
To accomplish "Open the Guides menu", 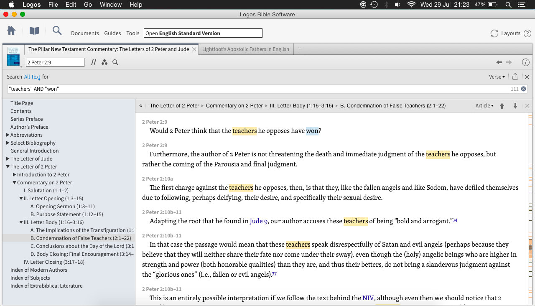I will pos(112,33).
